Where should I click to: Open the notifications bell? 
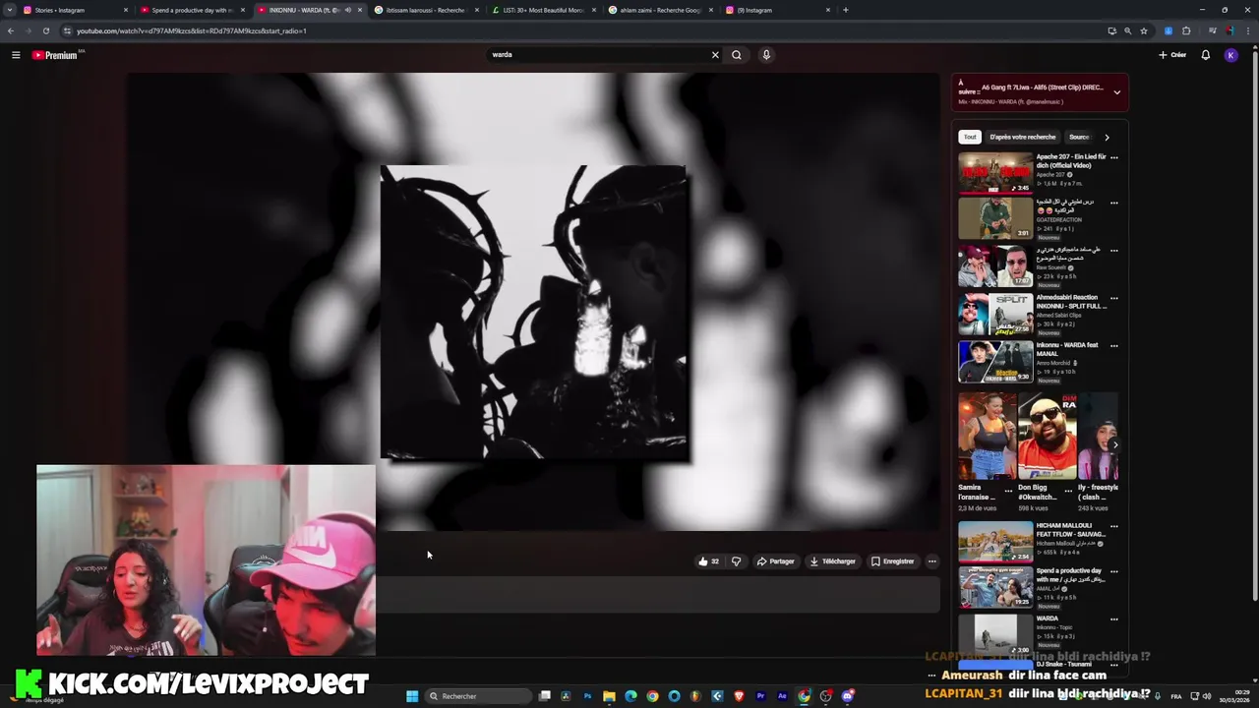pyautogui.click(x=1205, y=55)
